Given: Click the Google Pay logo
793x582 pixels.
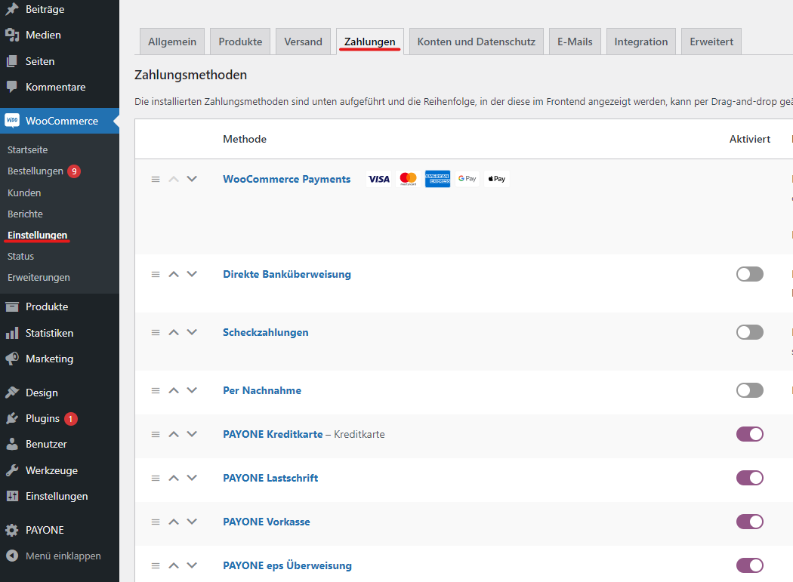Looking at the screenshot, I should (x=467, y=179).
